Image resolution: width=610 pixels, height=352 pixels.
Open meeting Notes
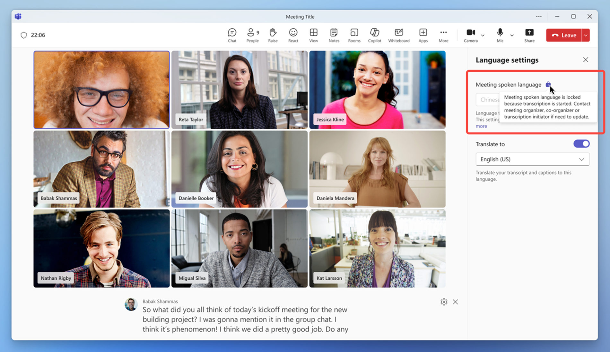pyautogui.click(x=334, y=35)
